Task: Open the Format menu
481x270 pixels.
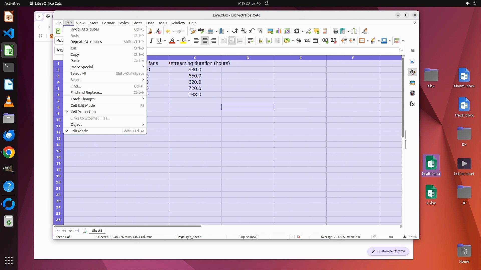Action: tap(108, 23)
